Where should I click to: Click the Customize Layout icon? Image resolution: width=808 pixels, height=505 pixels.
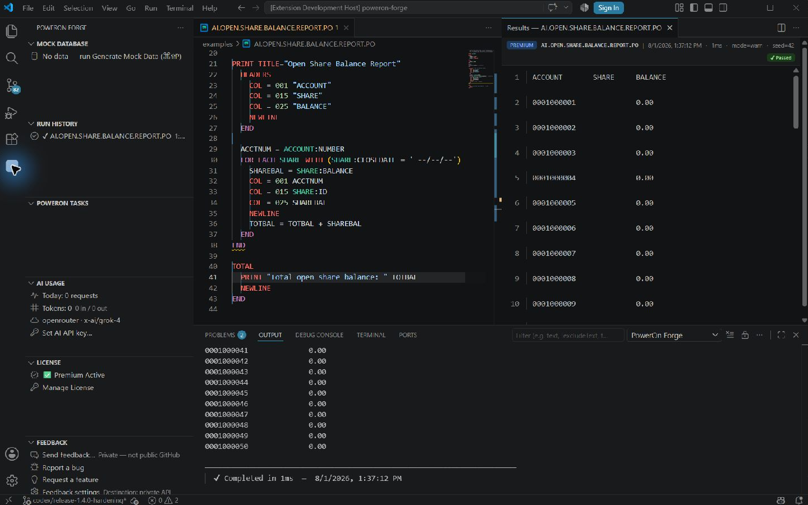679,8
